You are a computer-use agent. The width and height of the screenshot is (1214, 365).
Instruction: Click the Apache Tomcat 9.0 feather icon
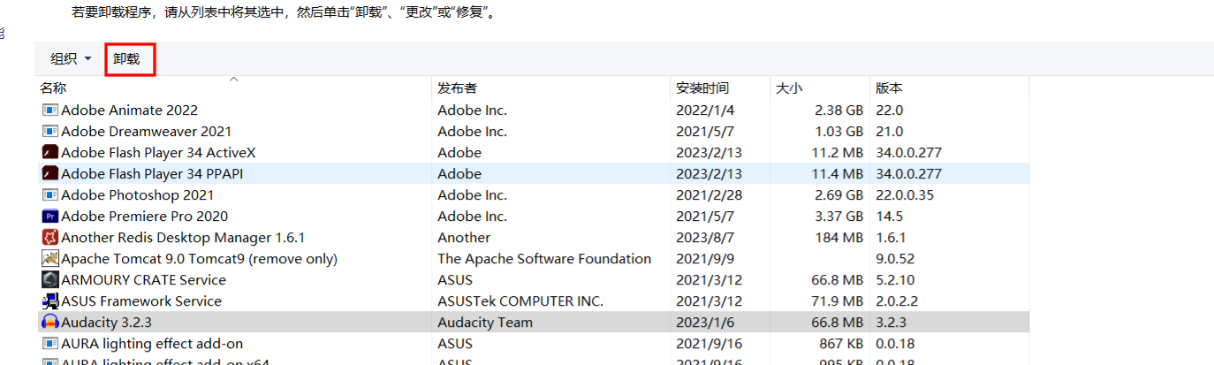click(49, 259)
